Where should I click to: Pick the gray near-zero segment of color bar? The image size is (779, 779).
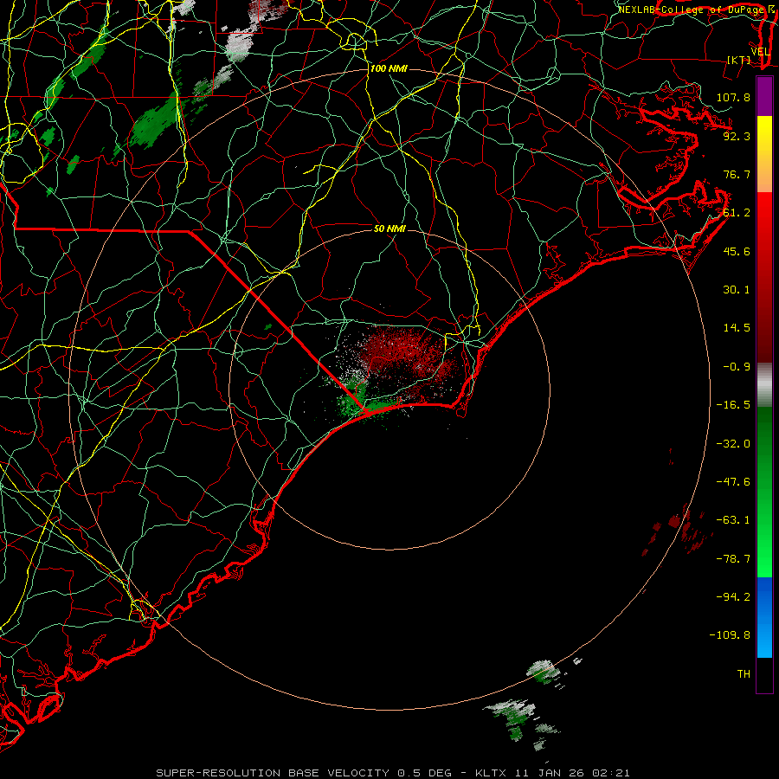764,385
